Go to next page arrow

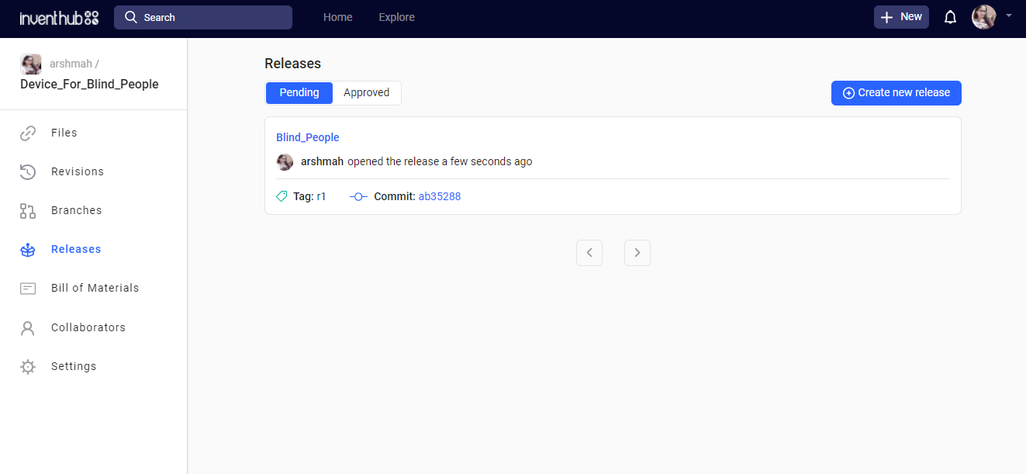tap(637, 253)
